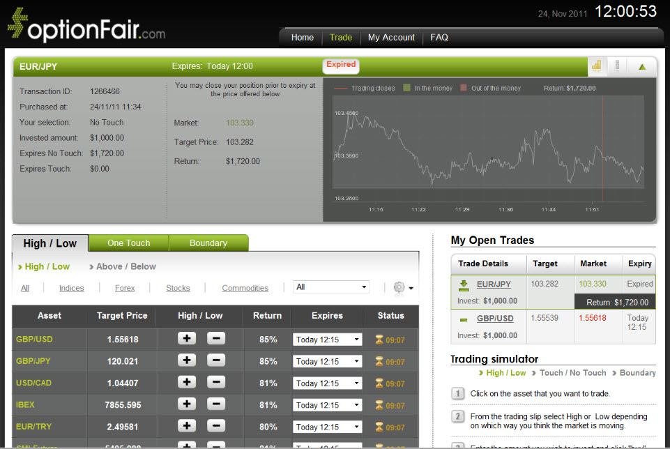Click the Target Price 103.282 value

240,142
